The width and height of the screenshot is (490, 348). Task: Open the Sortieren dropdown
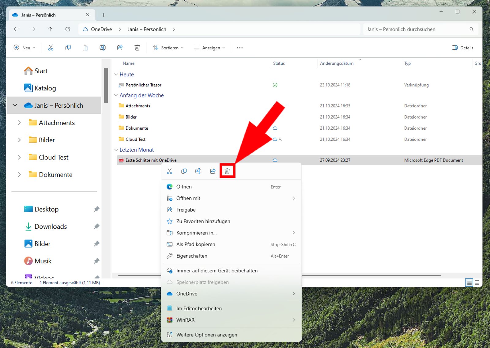click(168, 48)
